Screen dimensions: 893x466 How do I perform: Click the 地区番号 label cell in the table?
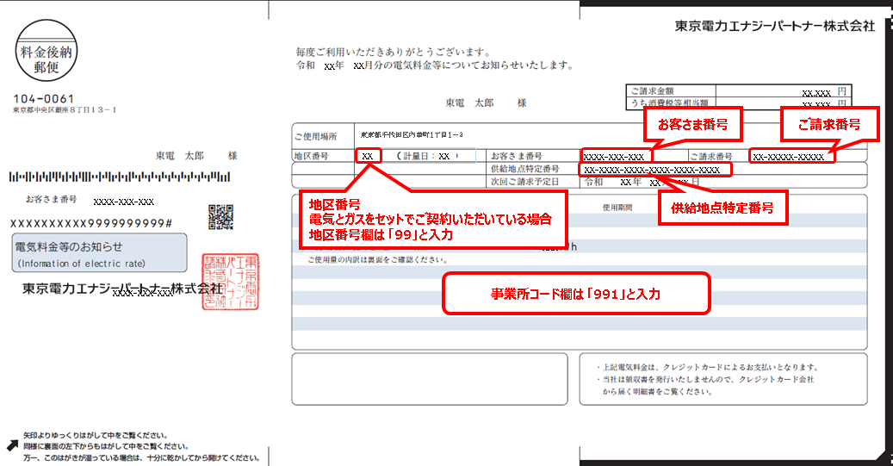pyautogui.click(x=312, y=156)
